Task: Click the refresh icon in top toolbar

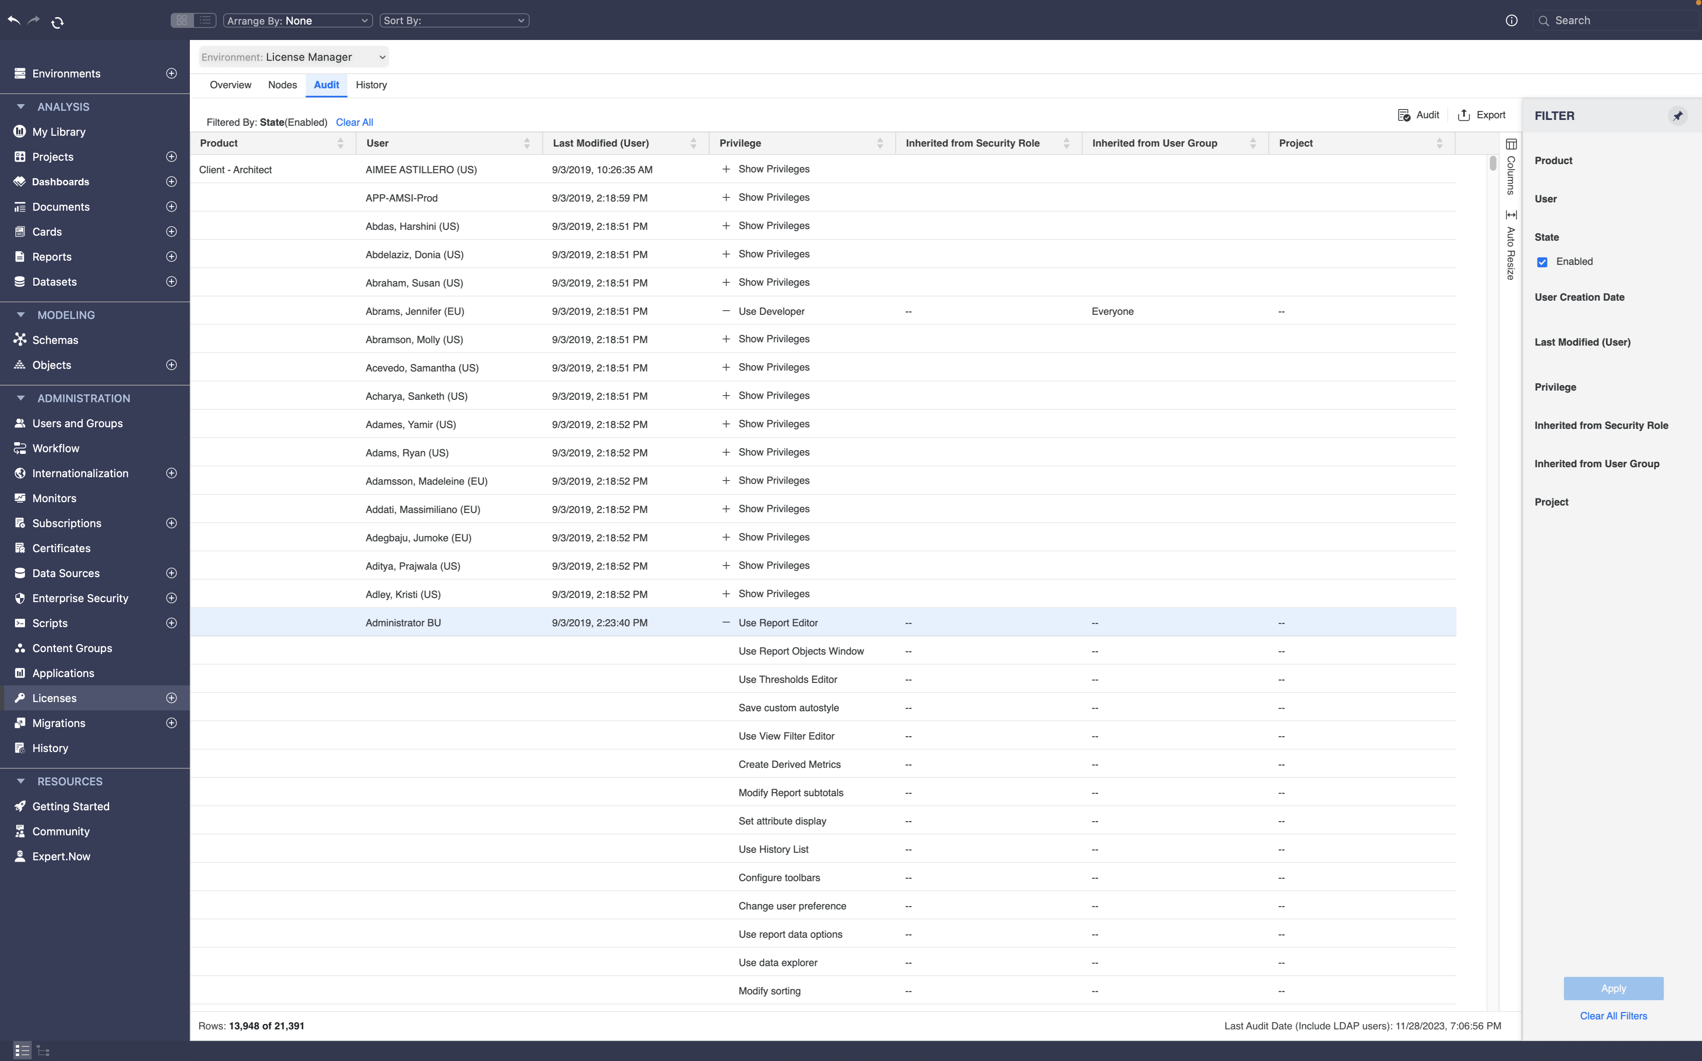Action: point(57,22)
